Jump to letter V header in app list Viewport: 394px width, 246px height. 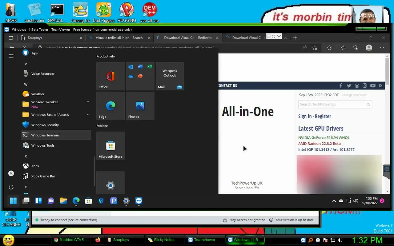coord(26,64)
